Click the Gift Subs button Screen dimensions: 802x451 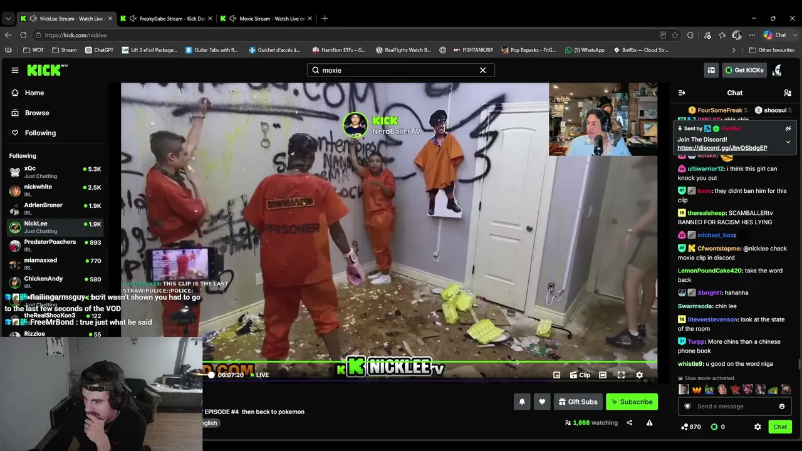pos(578,402)
